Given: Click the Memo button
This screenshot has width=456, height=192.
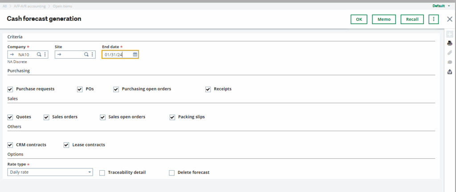Looking at the screenshot, I should (x=384, y=20).
